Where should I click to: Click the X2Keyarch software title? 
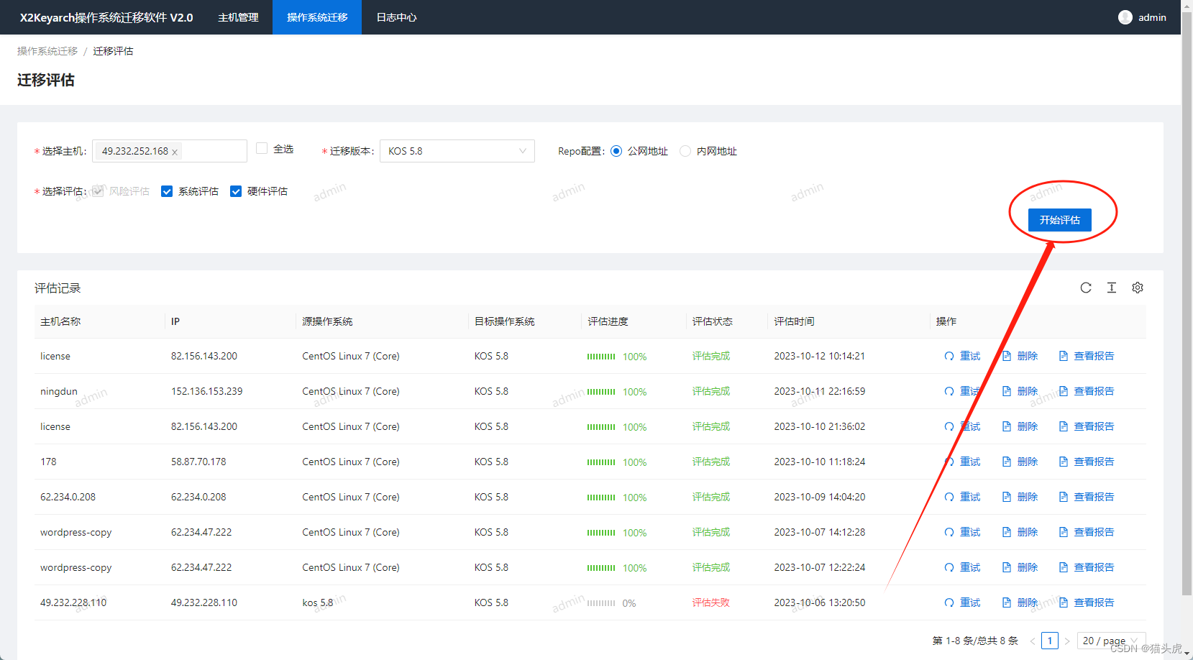106,17
